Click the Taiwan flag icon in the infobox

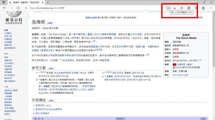pos(174,64)
